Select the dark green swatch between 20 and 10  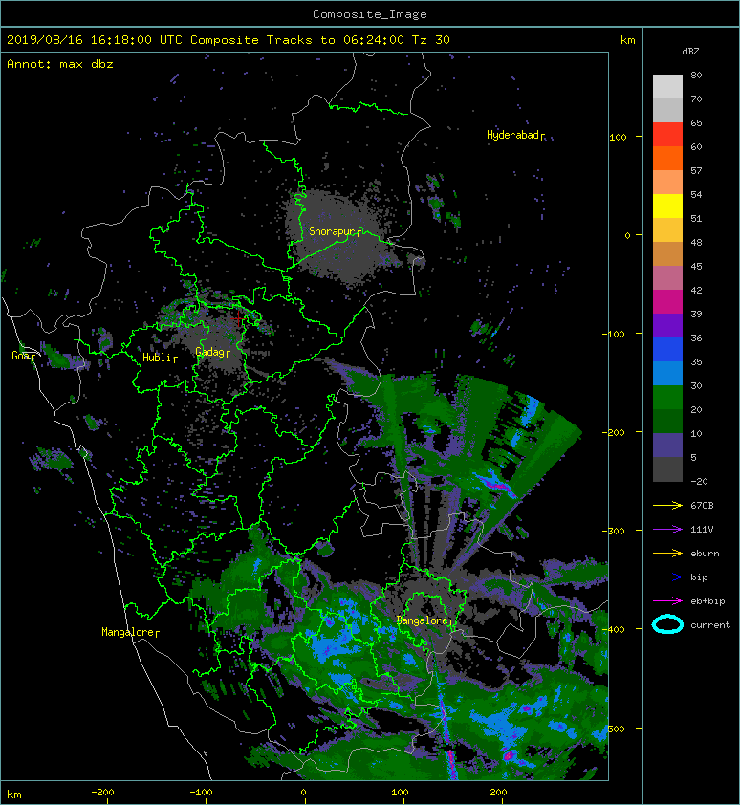(x=667, y=421)
